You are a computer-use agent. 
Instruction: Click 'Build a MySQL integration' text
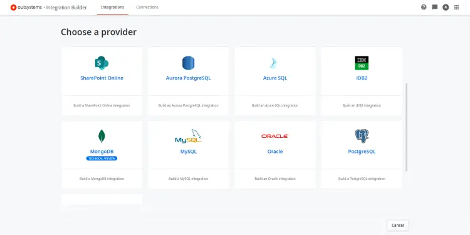coord(188,179)
